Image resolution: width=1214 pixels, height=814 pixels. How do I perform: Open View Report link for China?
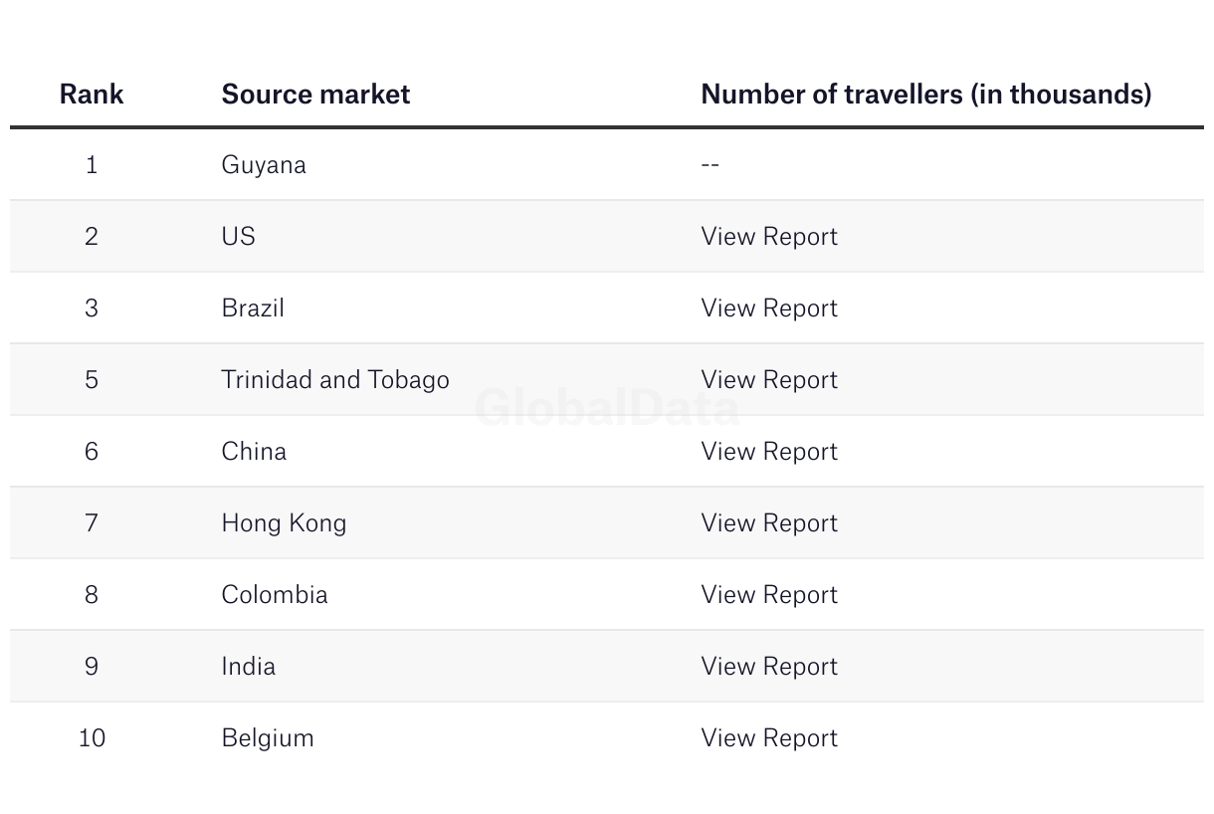[769, 451]
